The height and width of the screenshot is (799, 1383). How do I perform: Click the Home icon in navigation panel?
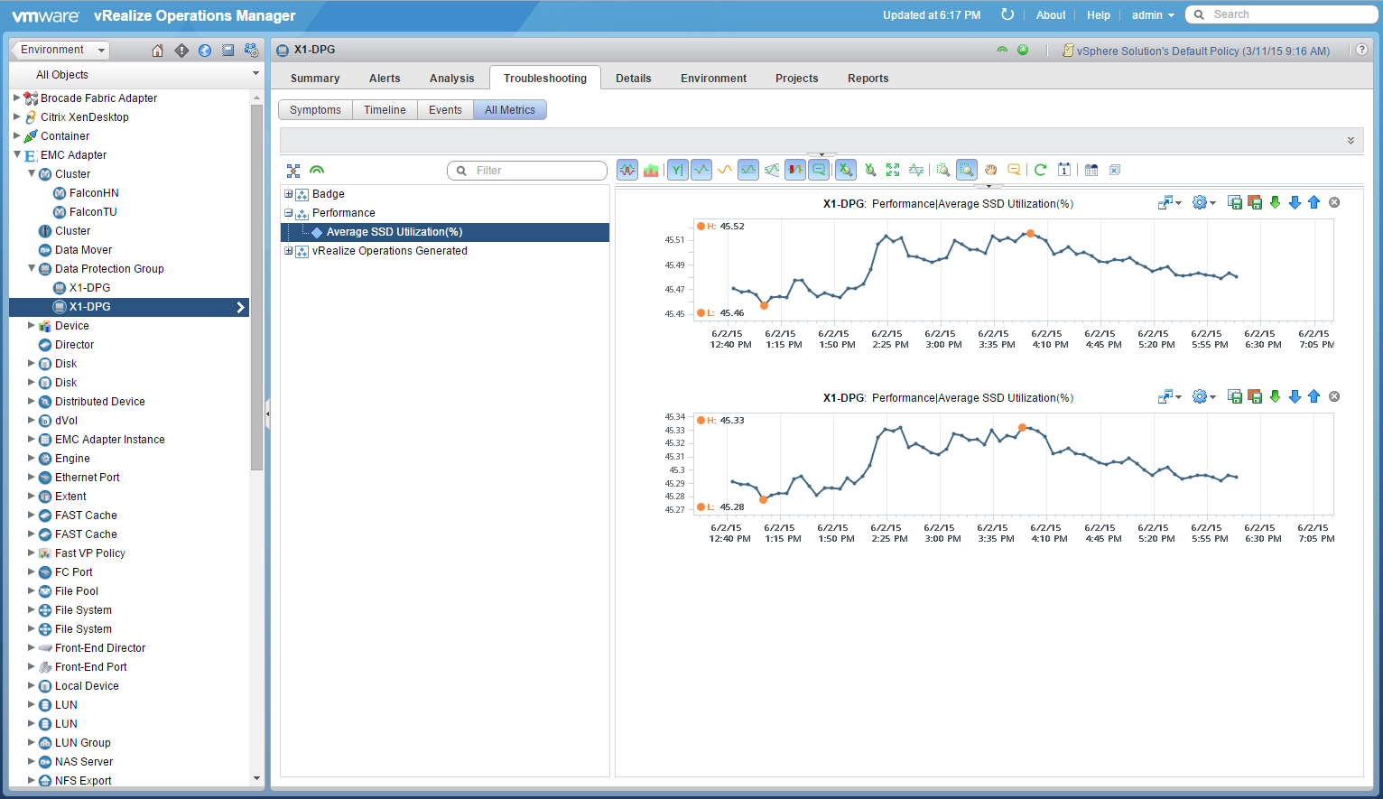[x=158, y=51]
